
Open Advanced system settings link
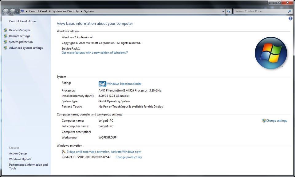26,48
